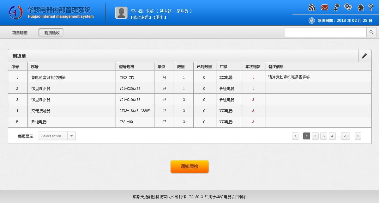Click the Select action... combo box

(x=57, y=136)
